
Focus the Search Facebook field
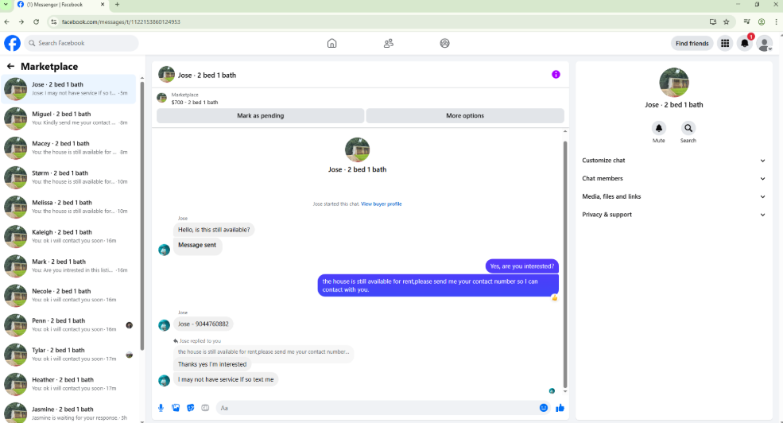pyautogui.click(x=81, y=43)
